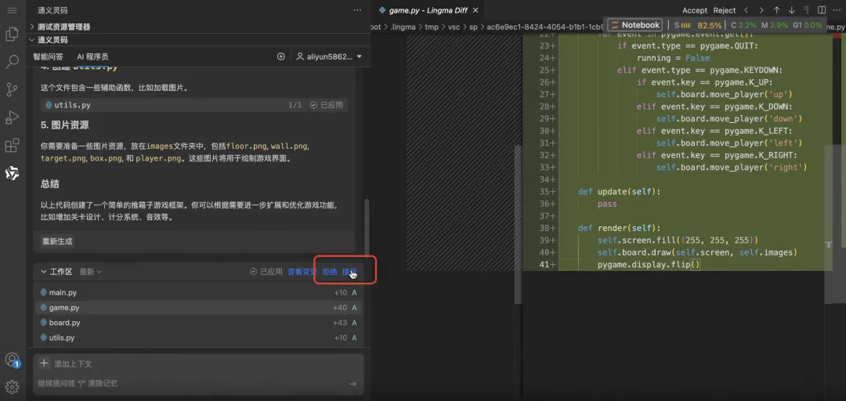Open the 最新 version dropdown
The image size is (846, 401).
point(91,272)
